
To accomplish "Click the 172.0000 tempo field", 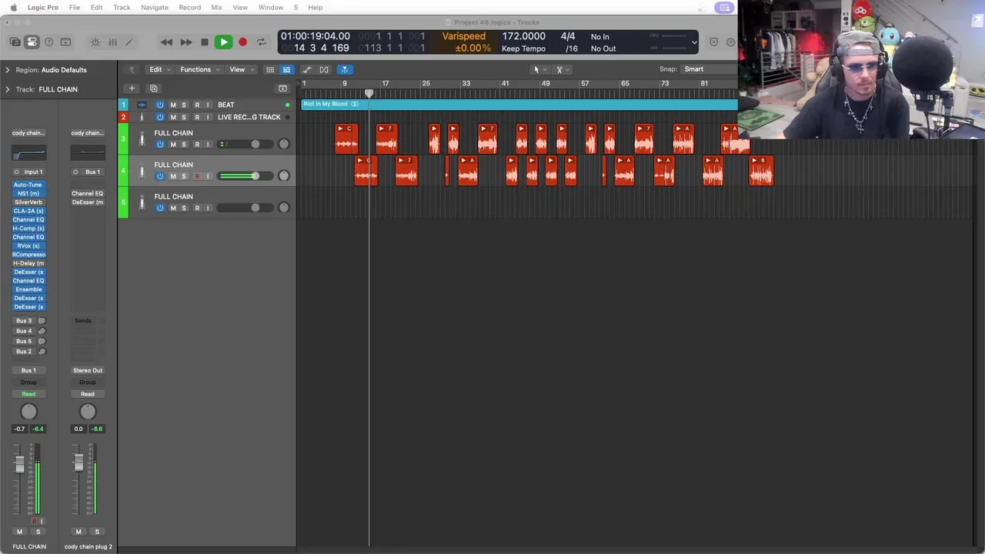I will 523,36.
